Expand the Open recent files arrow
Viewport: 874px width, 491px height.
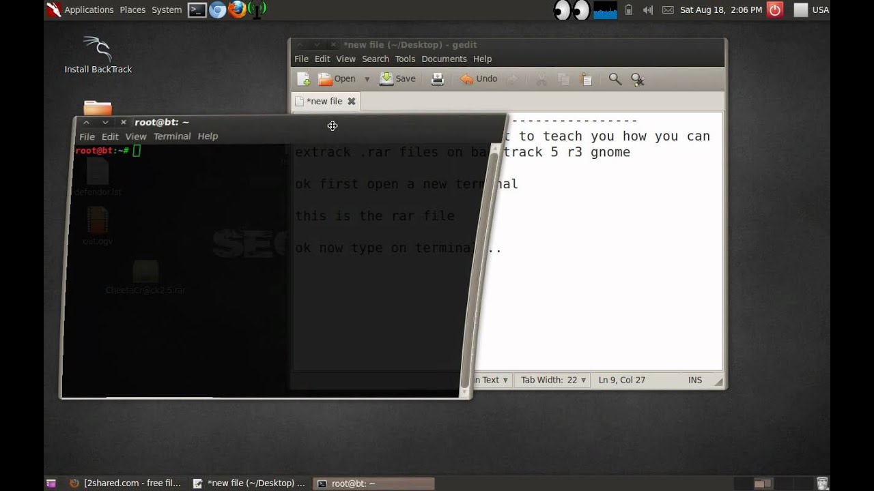[x=367, y=79]
